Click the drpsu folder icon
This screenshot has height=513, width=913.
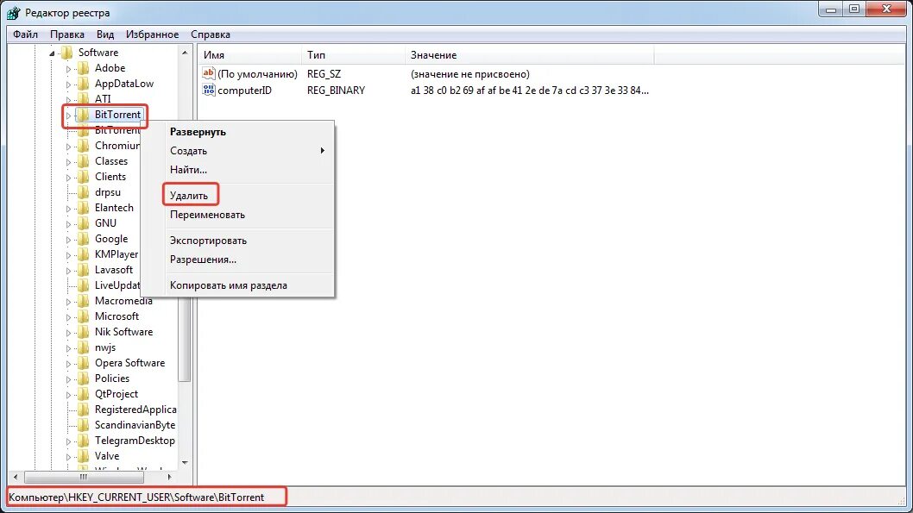tap(83, 192)
